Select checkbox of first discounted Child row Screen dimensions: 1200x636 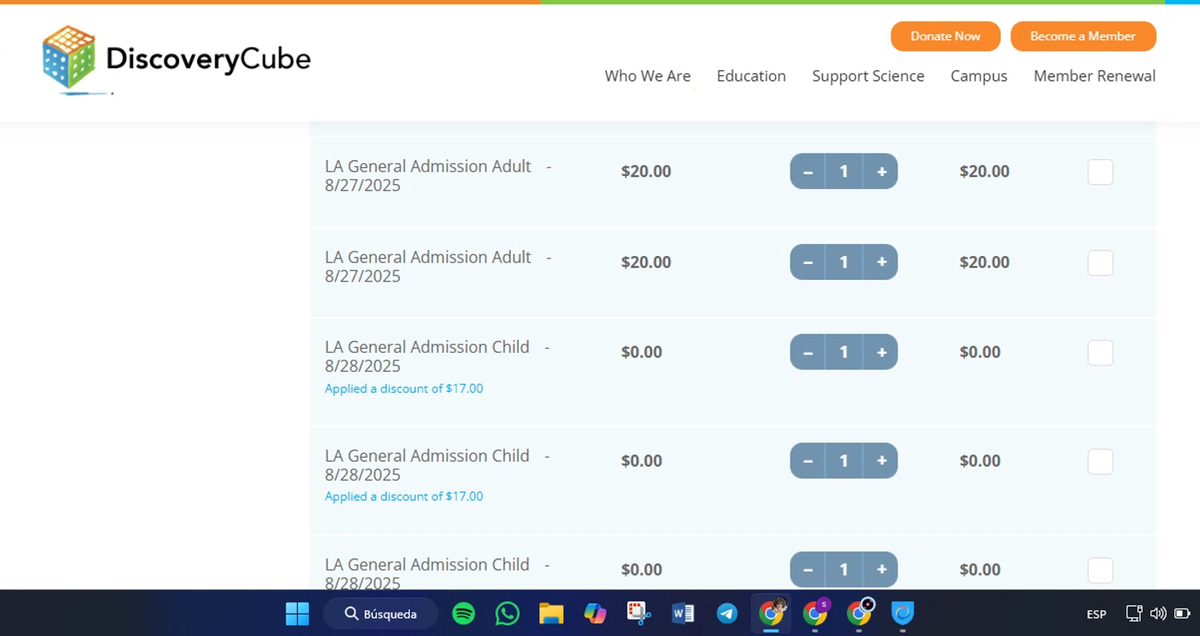click(1100, 353)
